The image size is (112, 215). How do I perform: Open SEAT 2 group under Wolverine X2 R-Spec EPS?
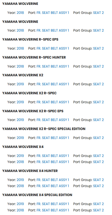pos(98,120)
